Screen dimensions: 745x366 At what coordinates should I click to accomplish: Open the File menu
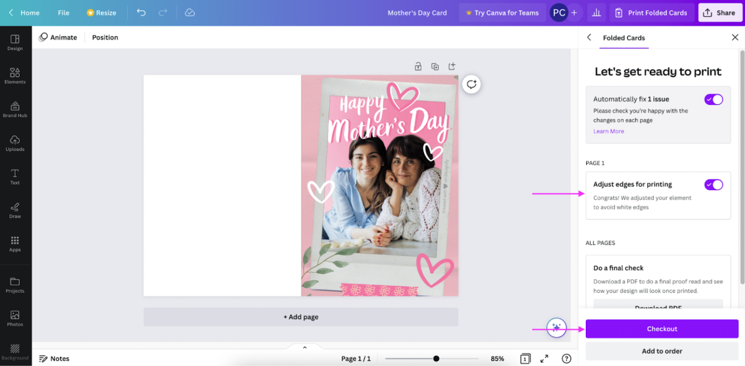[64, 13]
